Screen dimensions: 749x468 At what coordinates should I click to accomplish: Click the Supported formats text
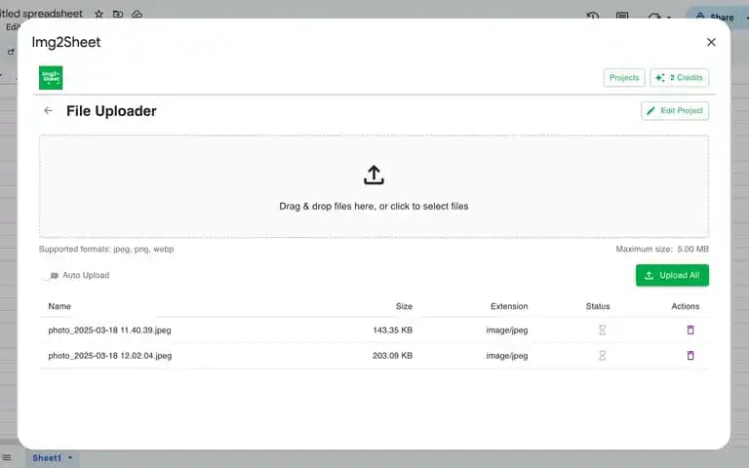pos(106,249)
